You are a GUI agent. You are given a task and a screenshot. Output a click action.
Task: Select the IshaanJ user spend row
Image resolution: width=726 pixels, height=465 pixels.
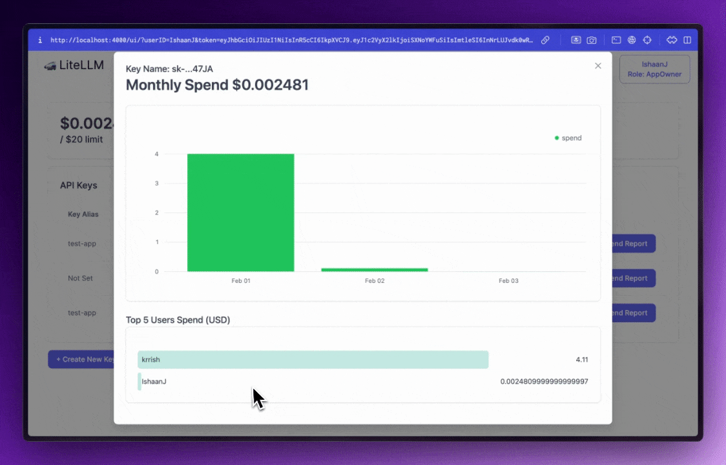pyautogui.click(x=363, y=382)
